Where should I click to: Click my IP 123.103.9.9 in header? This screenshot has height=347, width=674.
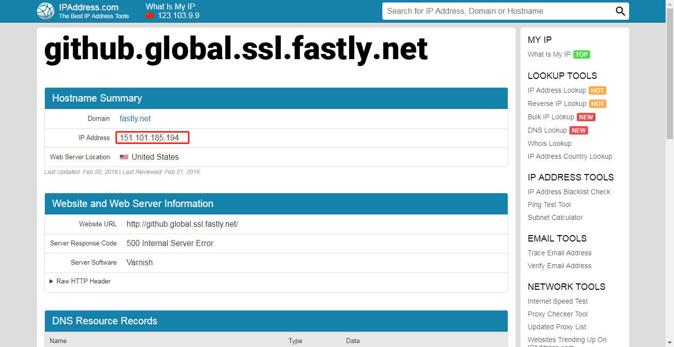pyautogui.click(x=179, y=16)
